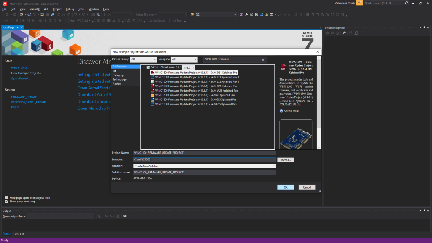Image resolution: width=432 pixels, height=243 pixels.
Task: Open the Solution 'Create New Solution' dropdown
Action: pos(205,166)
